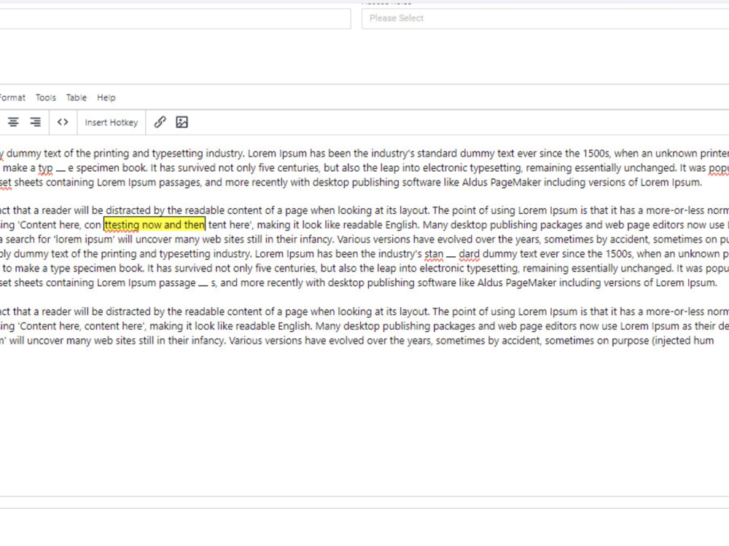Toggle code view with the angle brackets icon
This screenshot has height=546, width=729.
tap(63, 122)
